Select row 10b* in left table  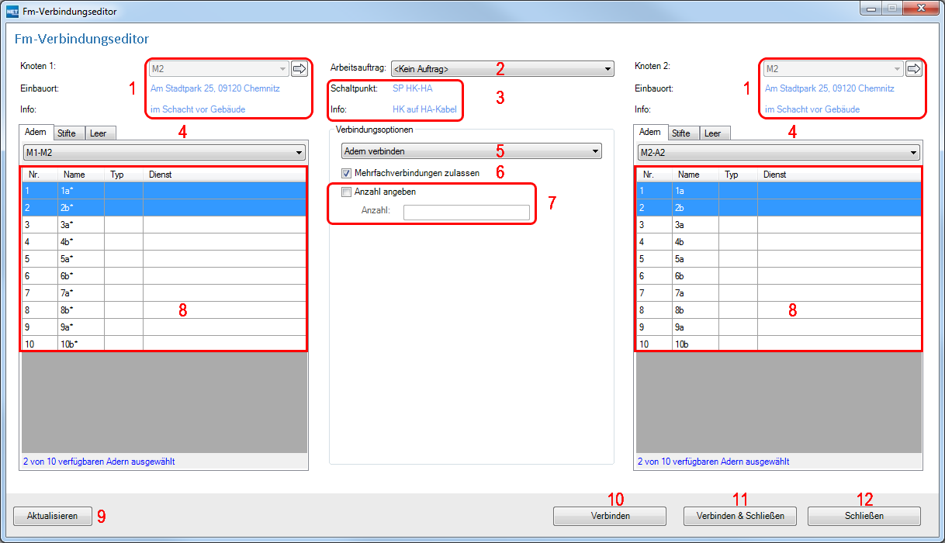pyautogui.click(x=164, y=344)
